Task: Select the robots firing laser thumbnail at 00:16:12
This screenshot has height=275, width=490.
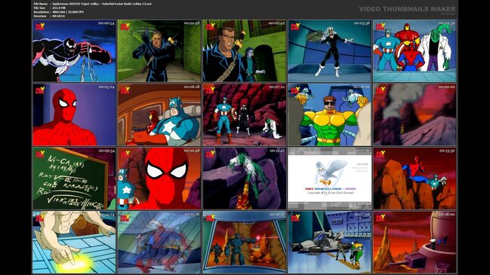Action: point(245,242)
